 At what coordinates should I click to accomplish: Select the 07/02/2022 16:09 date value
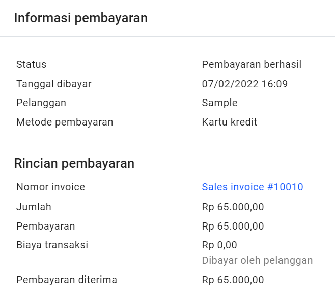pyautogui.click(x=244, y=84)
